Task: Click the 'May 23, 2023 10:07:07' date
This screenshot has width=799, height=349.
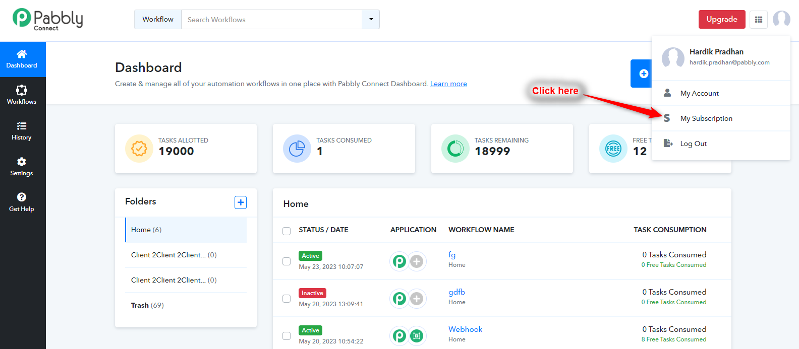Action: point(331,267)
